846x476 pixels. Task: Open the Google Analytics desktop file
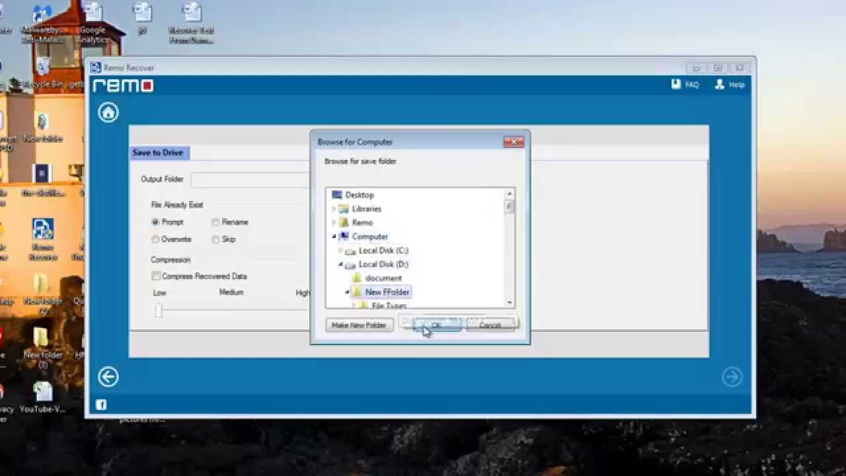[x=93, y=23]
